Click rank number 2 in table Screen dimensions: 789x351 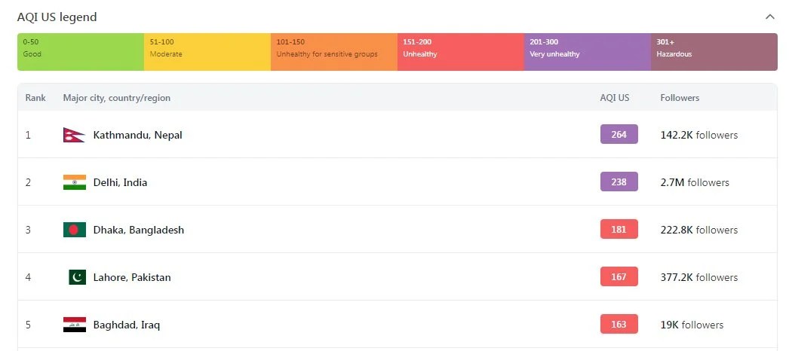click(x=28, y=182)
